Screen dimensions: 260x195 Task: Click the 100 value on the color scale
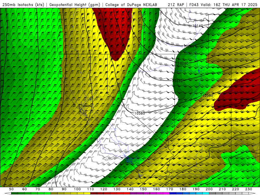(77, 189)
